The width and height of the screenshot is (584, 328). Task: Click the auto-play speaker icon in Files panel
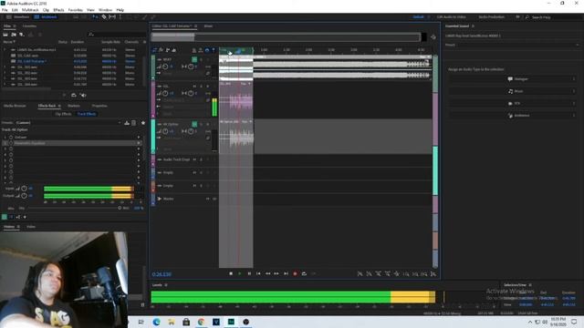[83, 95]
